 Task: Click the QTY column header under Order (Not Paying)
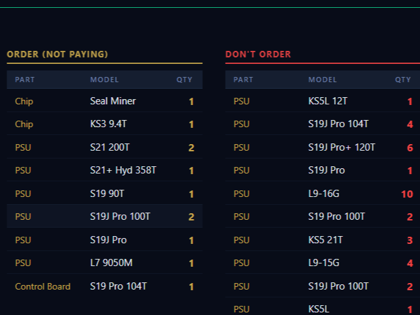(x=185, y=80)
